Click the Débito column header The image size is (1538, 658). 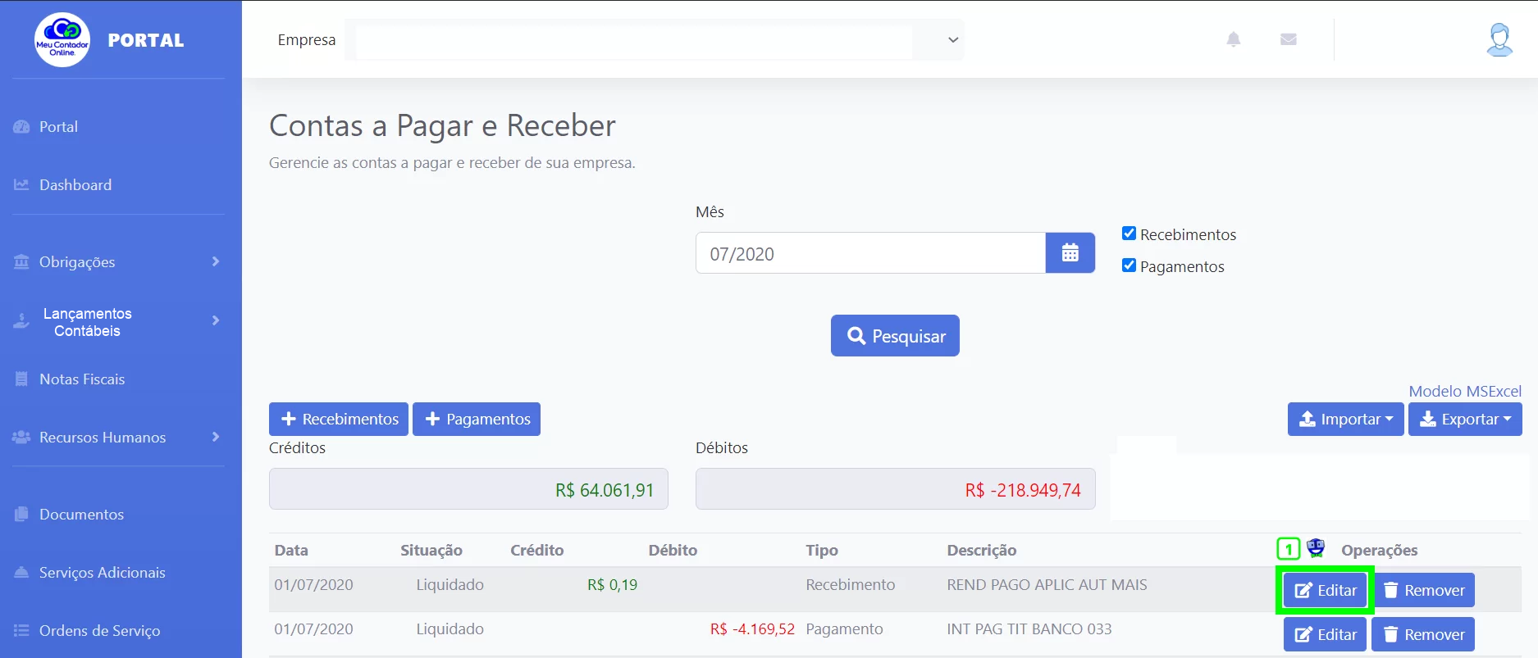[673, 550]
